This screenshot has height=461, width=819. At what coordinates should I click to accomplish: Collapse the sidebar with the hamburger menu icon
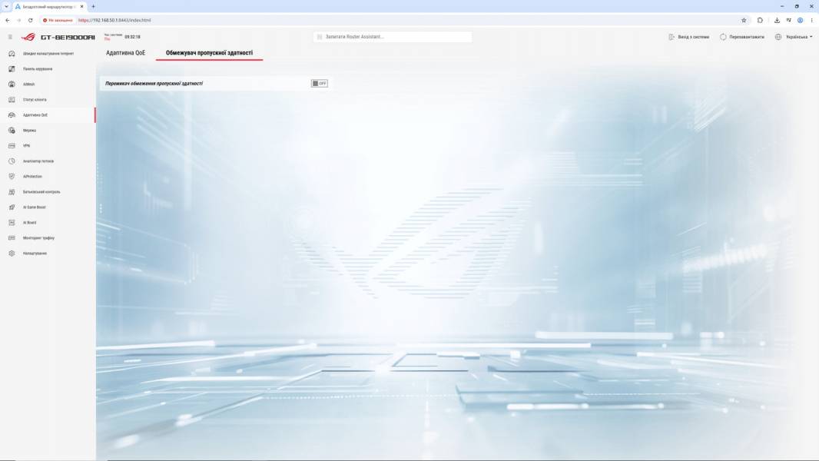(x=10, y=37)
